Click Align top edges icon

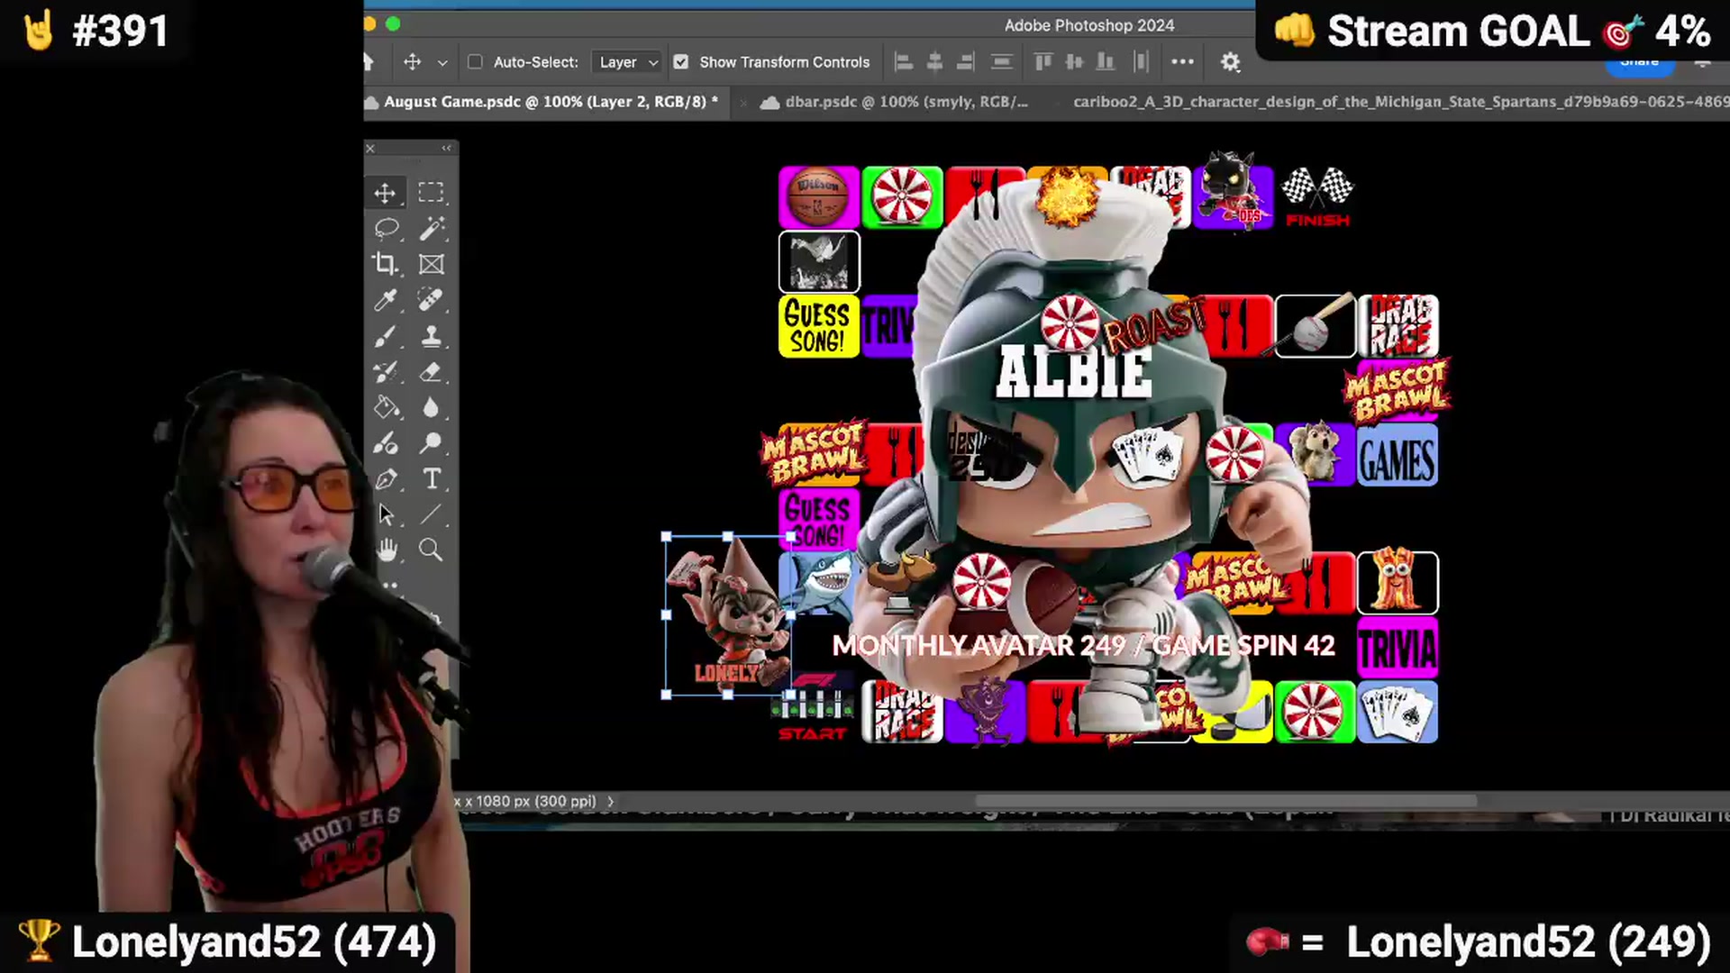point(1043,62)
